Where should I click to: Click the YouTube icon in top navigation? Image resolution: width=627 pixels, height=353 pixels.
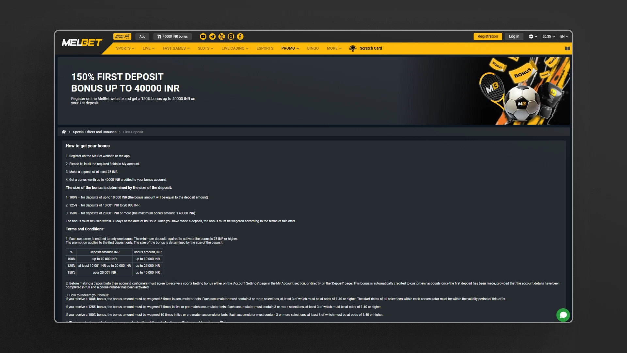coord(203,37)
